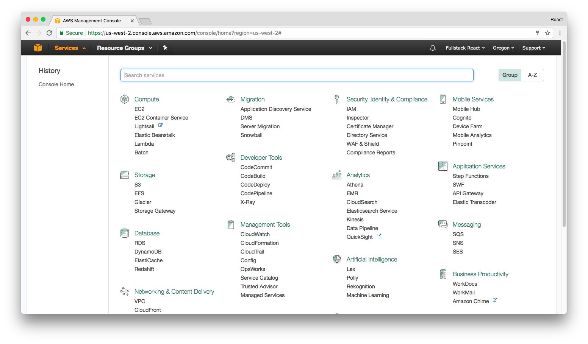The width and height of the screenshot is (588, 344).
Task: Open API Gateway service
Action: [x=468, y=193]
